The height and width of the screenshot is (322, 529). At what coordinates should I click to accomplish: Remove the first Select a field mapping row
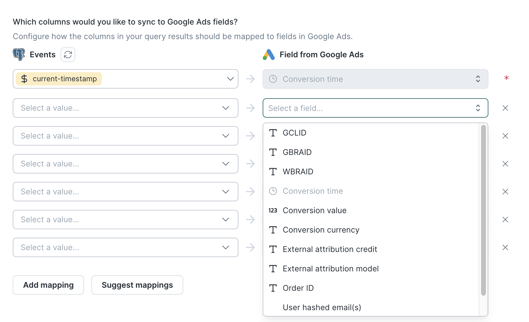coord(505,108)
